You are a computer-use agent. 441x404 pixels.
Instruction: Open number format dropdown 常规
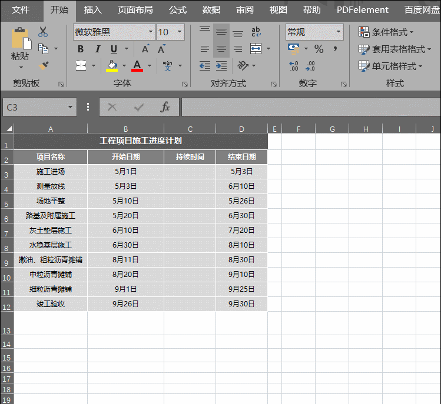339,32
